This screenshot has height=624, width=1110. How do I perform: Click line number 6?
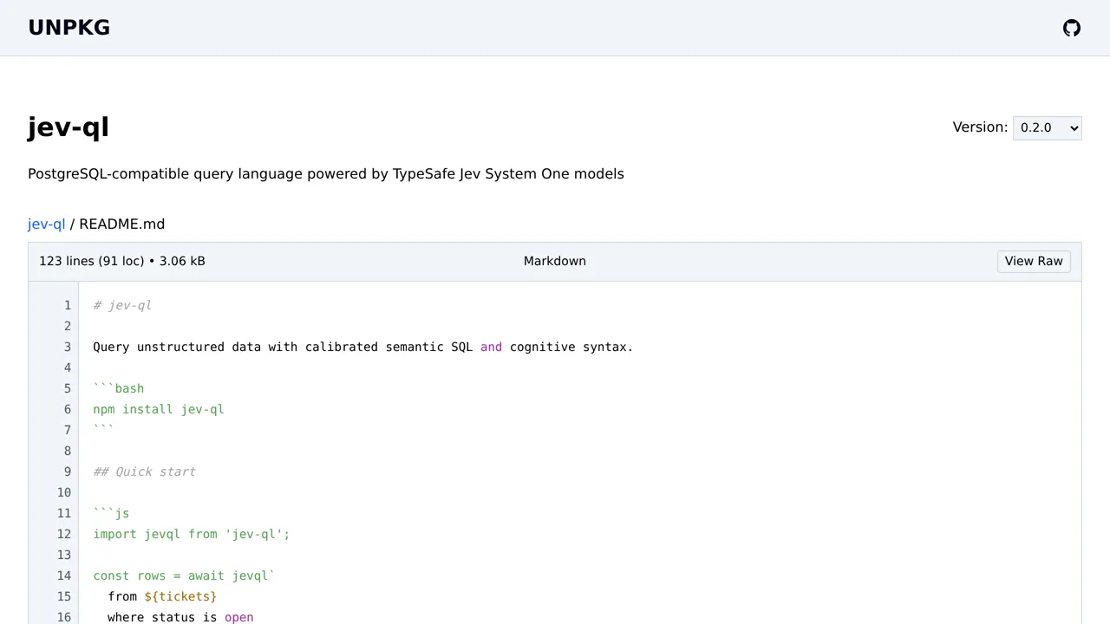coord(67,409)
